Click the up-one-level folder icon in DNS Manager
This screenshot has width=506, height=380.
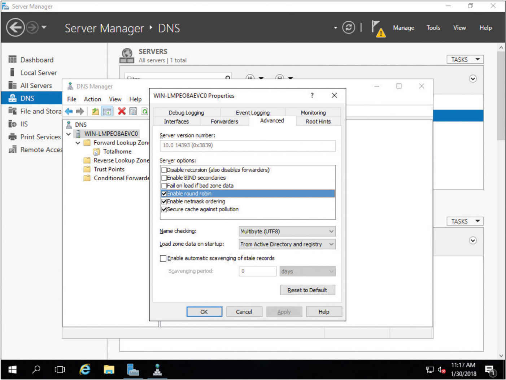[x=95, y=111]
